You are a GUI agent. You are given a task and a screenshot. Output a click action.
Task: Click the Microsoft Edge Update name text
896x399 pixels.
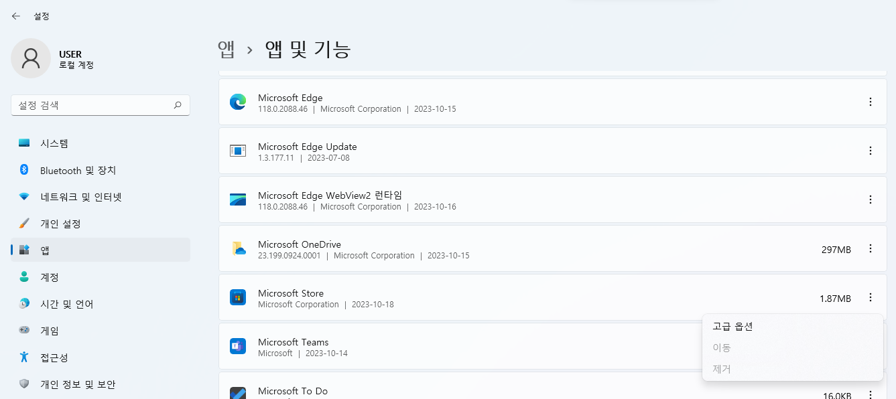tap(308, 147)
